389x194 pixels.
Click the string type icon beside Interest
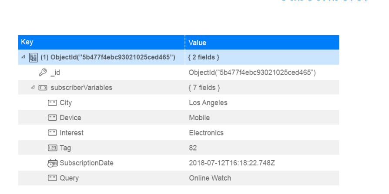[52, 133]
